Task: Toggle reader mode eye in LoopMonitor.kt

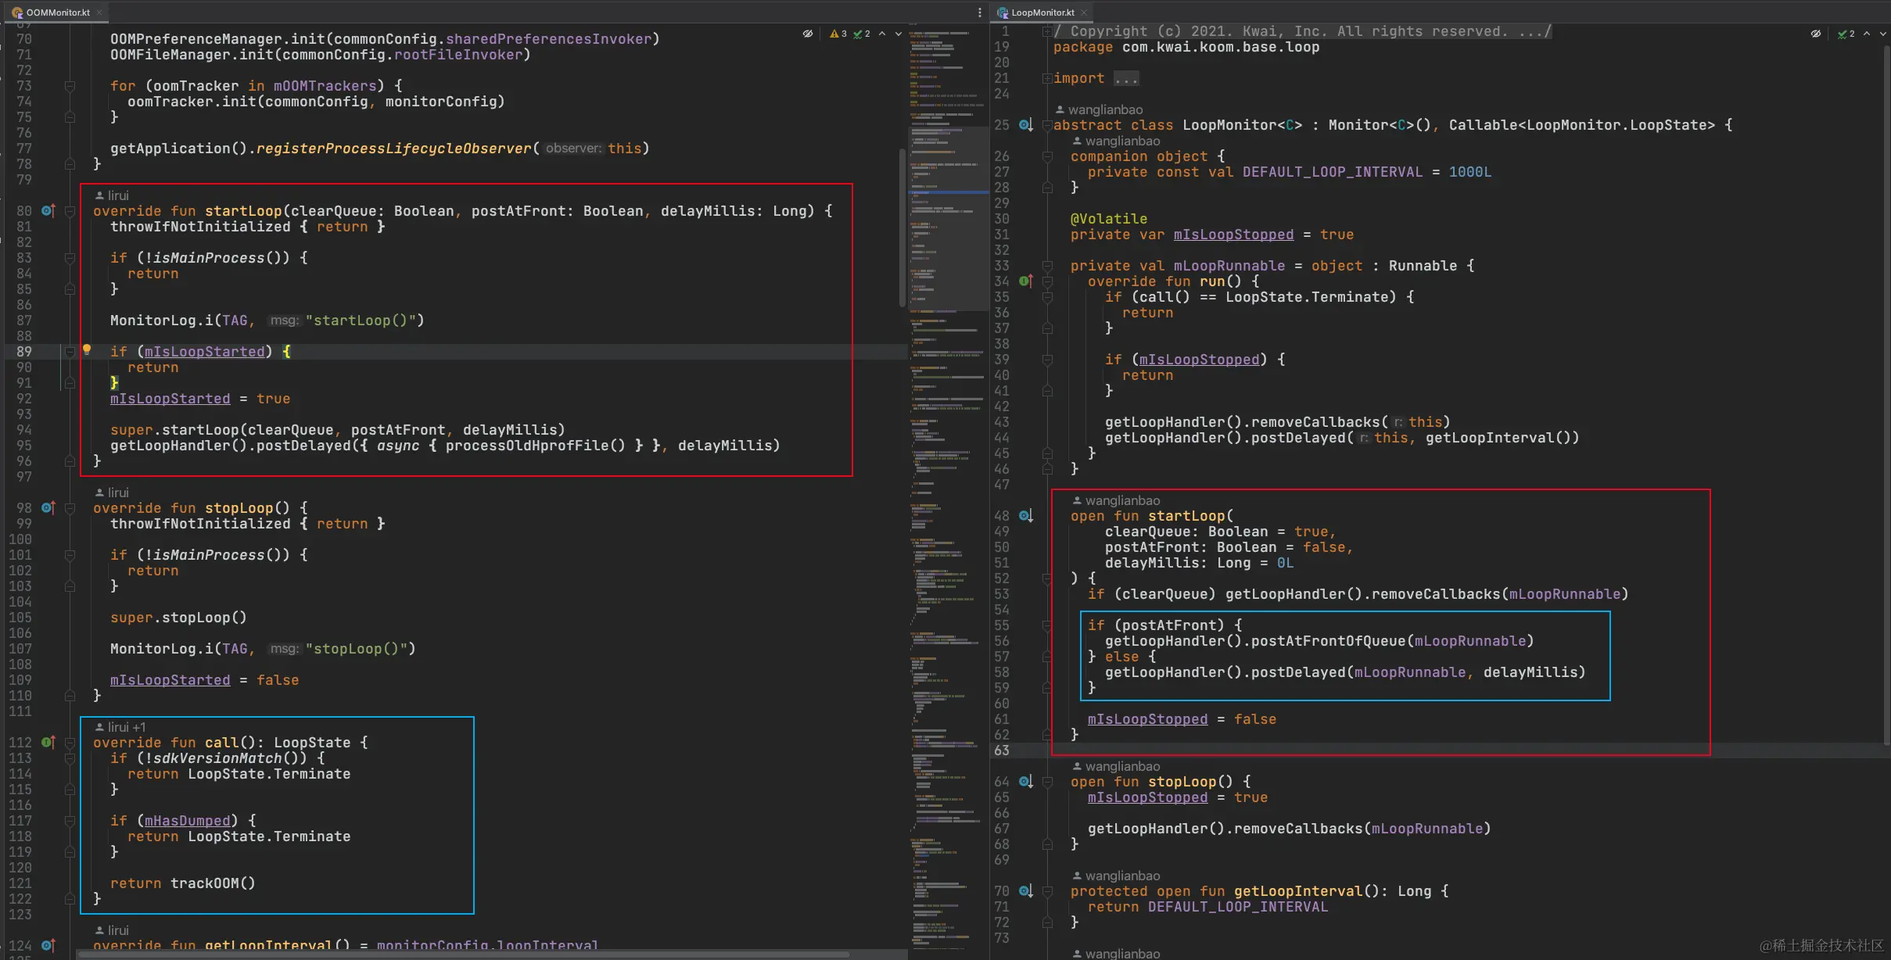Action: pyautogui.click(x=1816, y=34)
